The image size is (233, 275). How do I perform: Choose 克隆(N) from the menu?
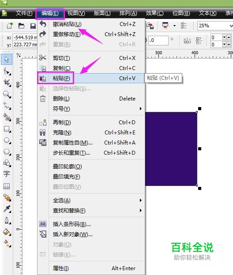pyautogui.click(x=91, y=133)
